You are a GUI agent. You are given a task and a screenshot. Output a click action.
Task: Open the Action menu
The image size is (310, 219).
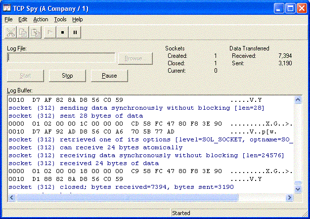41,19
